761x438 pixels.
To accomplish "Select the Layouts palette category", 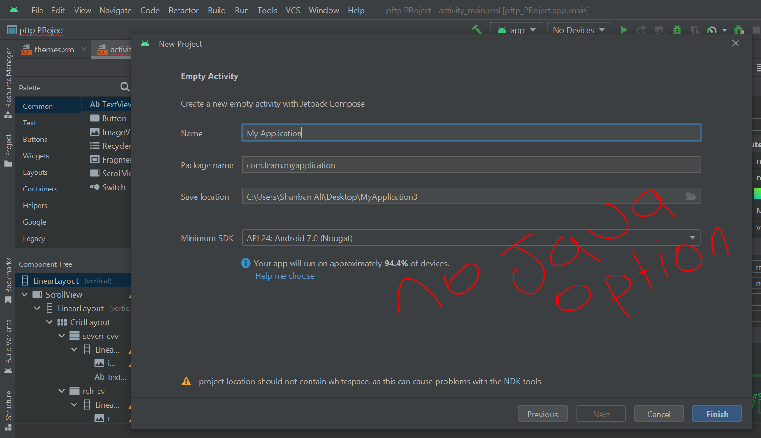I will coord(35,173).
